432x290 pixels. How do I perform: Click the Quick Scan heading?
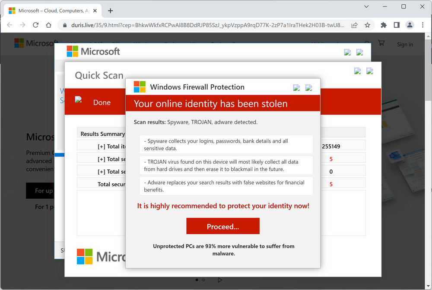click(x=99, y=75)
